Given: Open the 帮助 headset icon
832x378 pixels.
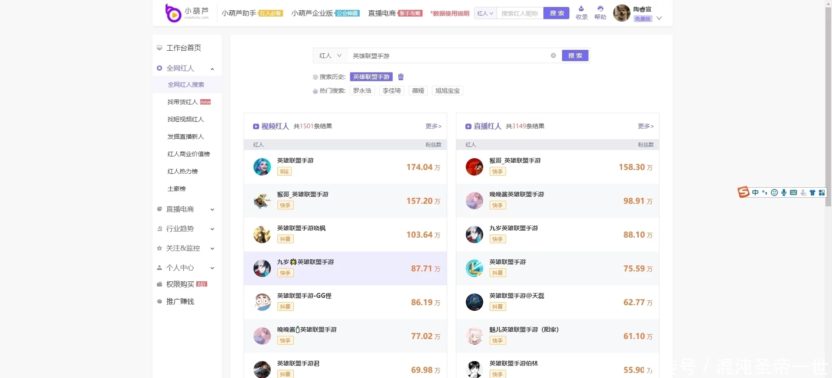Looking at the screenshot, I should coord(600,9).
